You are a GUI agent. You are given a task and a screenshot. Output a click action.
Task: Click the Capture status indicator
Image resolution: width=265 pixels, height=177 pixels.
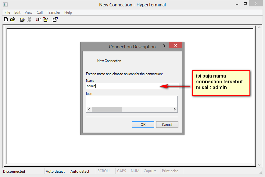150,171
